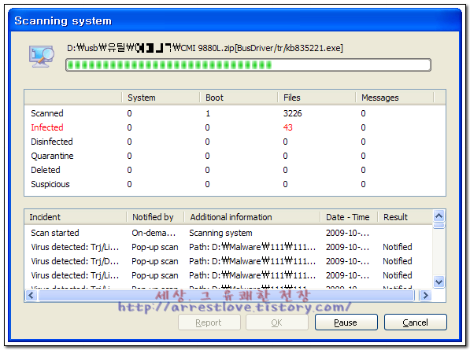Image resolution: width=470 pixels, height=350 pixels.
Task: Click the Pause button
Action: 346,322
